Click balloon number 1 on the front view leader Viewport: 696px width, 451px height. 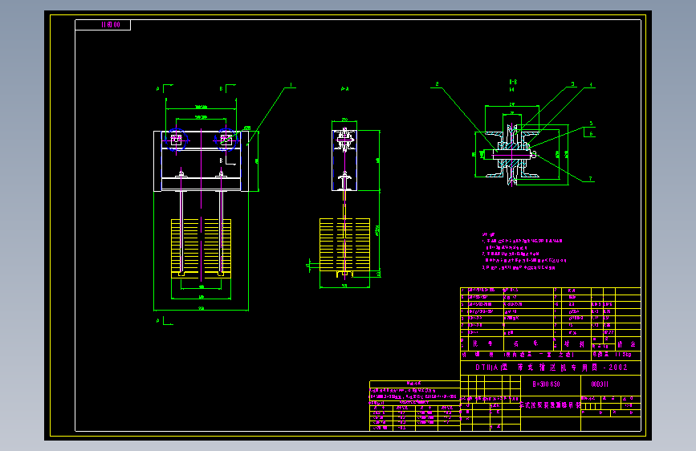[291, 84]
